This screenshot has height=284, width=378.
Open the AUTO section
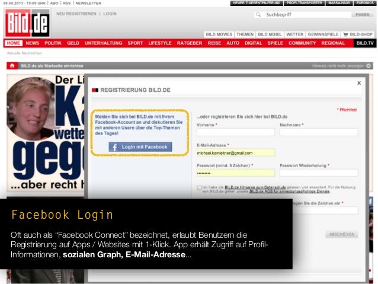click(233, 43)
